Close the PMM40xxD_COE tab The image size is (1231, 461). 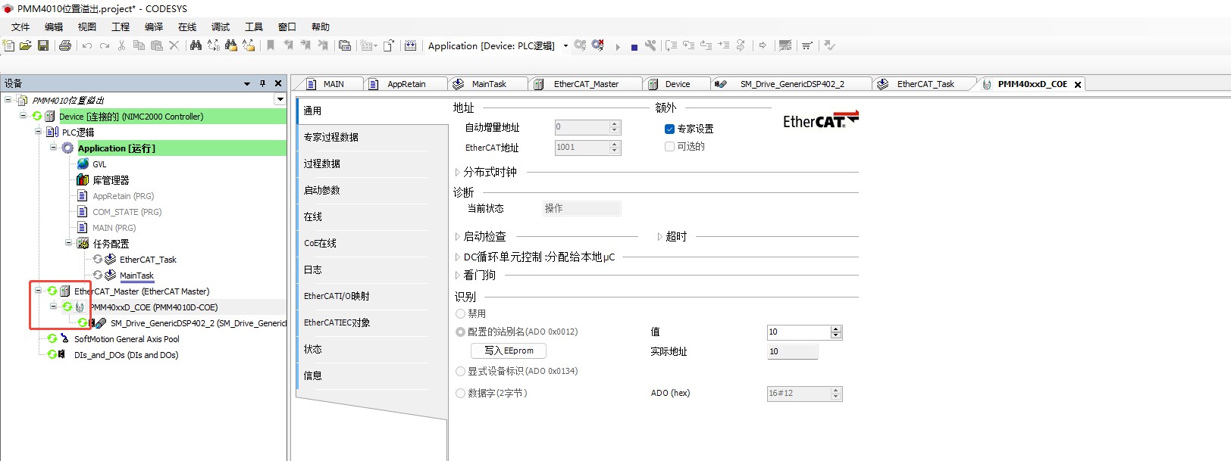point(1077,84)
